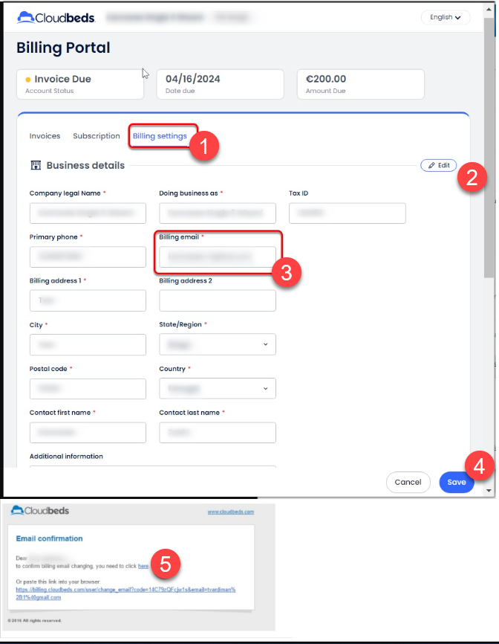The image size is (499, 644).
Task: Click the 'here' link in the confirmation email
Action: (x=143, y=566)
